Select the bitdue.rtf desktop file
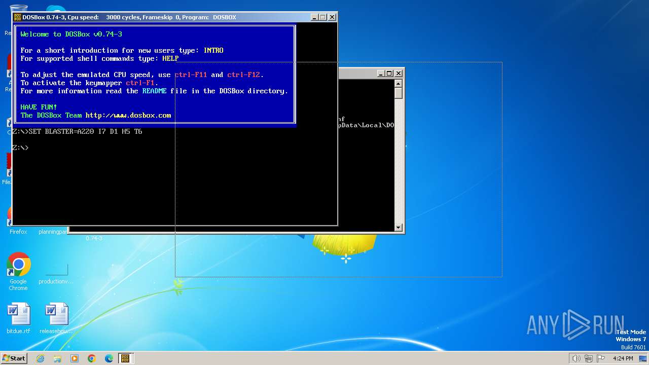Viewport: 649px width, 365px height. pyautogui.click(x=18, y=318)
